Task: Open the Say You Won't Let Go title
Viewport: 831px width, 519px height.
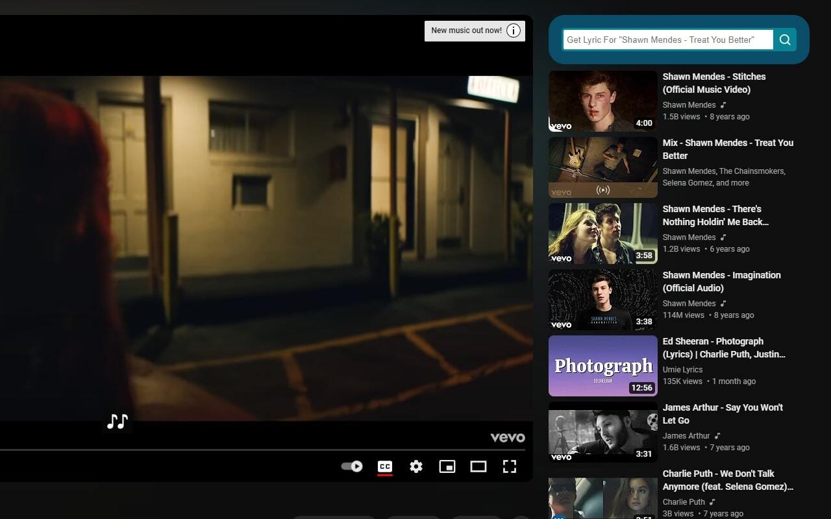Action: tap(723, 414)
